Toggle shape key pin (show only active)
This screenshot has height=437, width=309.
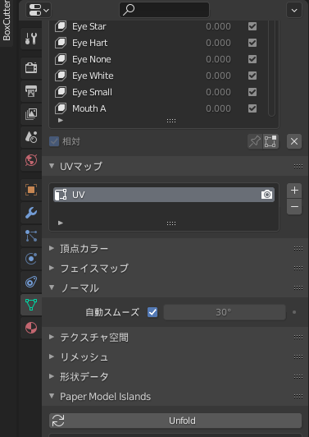[x=255, y=141]
